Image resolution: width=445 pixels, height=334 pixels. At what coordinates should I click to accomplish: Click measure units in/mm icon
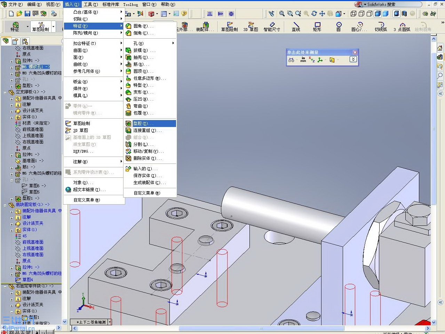click(303, 60)
